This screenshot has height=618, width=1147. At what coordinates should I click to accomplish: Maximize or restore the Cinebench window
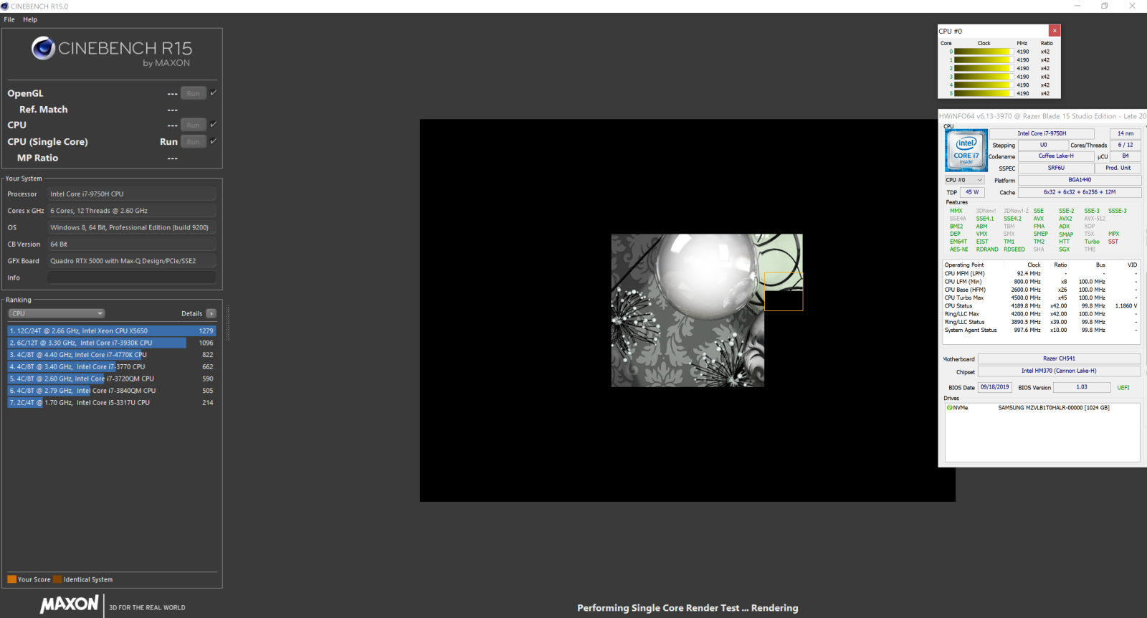click(1105, 6)
